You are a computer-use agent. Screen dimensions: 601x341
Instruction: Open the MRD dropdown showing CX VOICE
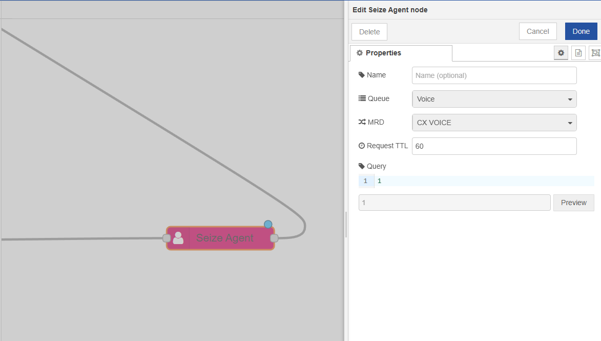(x=494, y=123)
